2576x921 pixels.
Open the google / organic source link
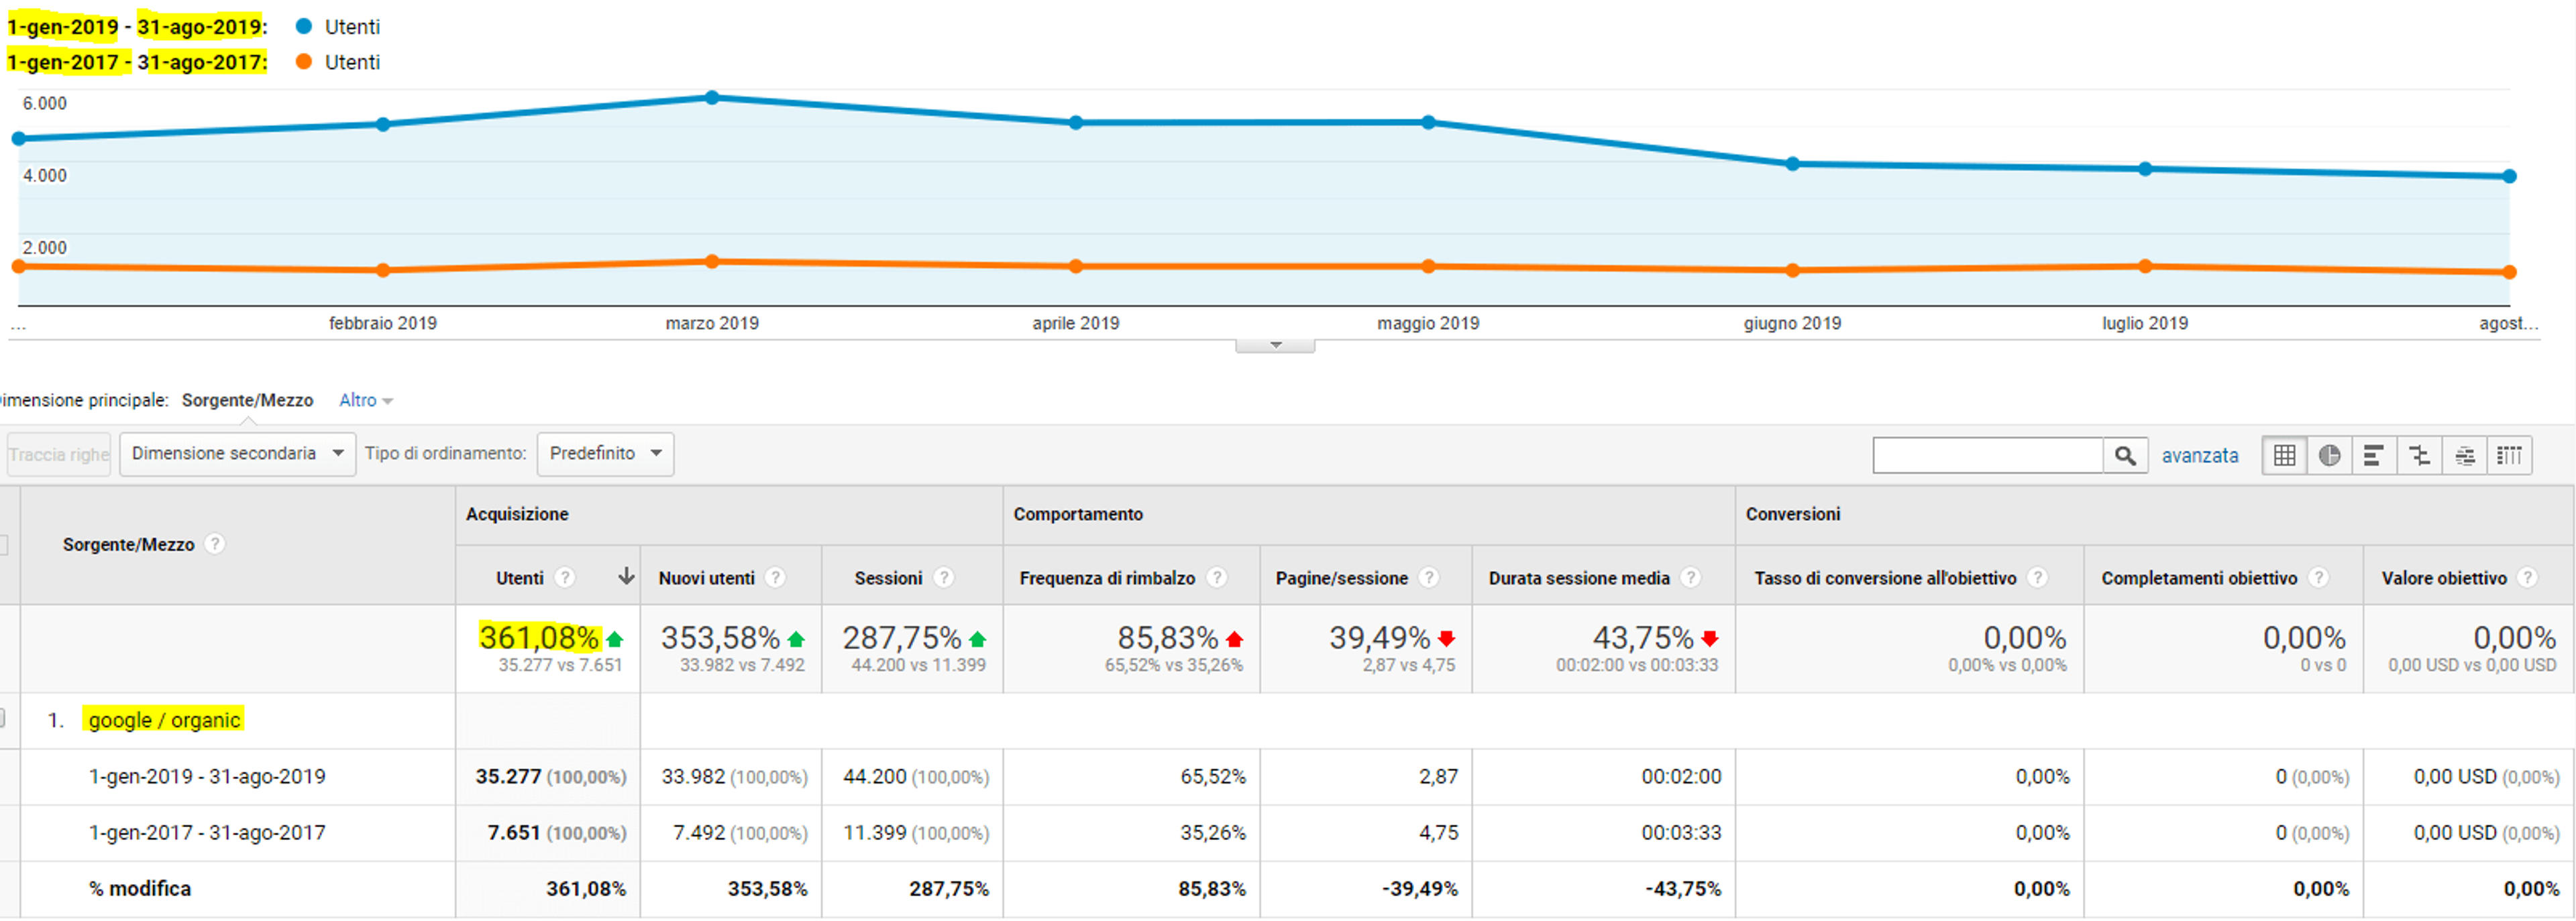[x=164, y=720]
